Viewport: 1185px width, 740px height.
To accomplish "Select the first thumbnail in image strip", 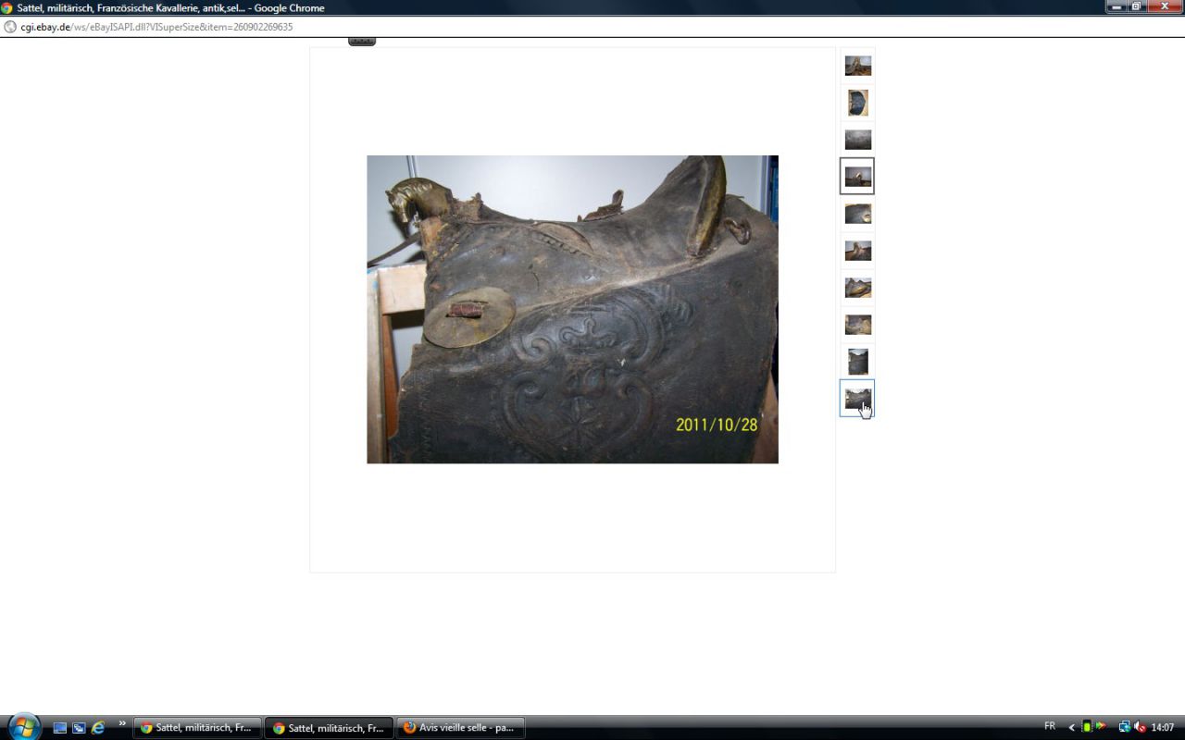I will click(857, 66).
